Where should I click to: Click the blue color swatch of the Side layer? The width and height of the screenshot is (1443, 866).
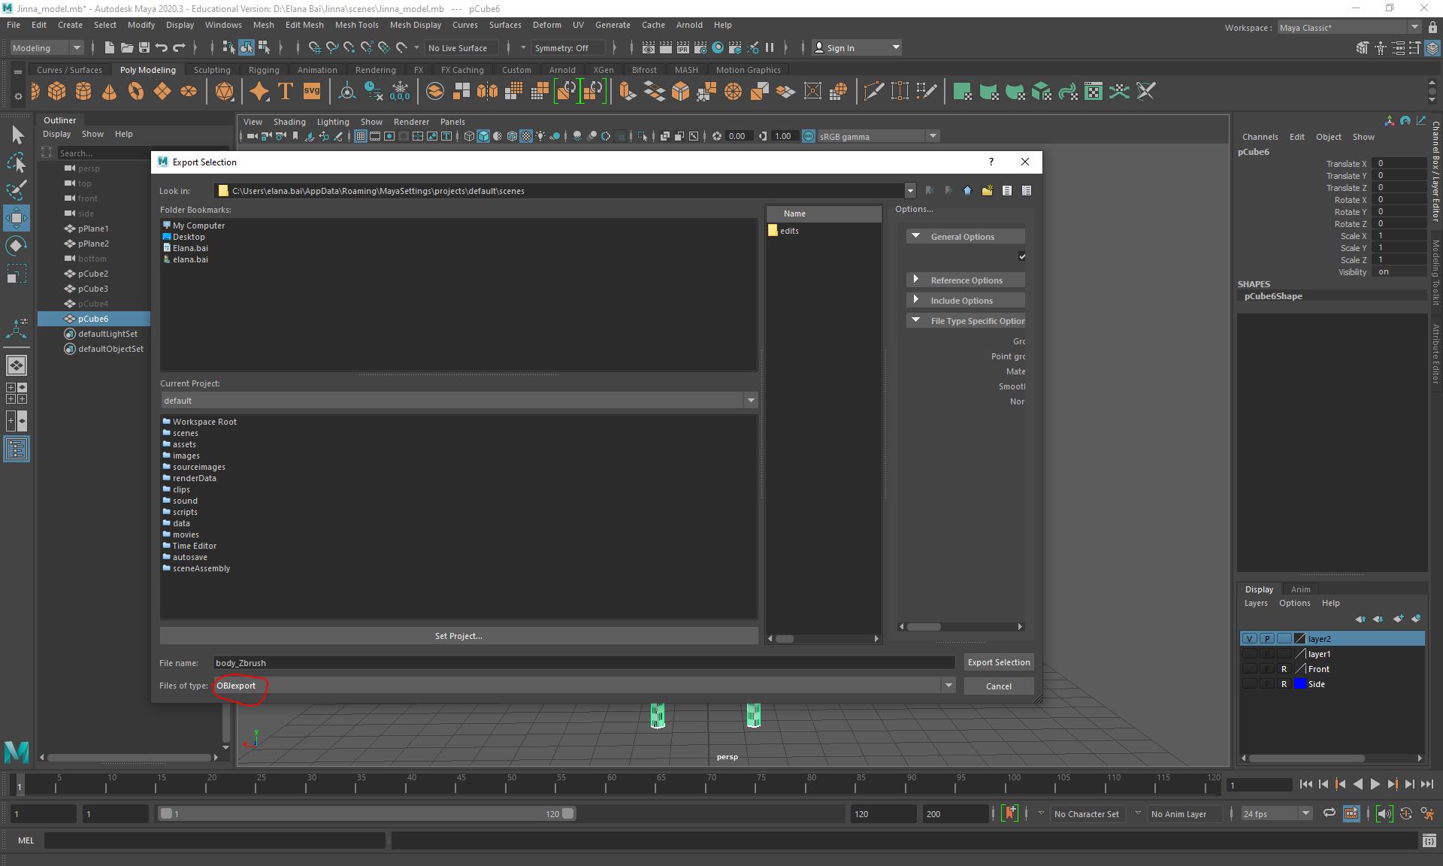point(1299,684)
